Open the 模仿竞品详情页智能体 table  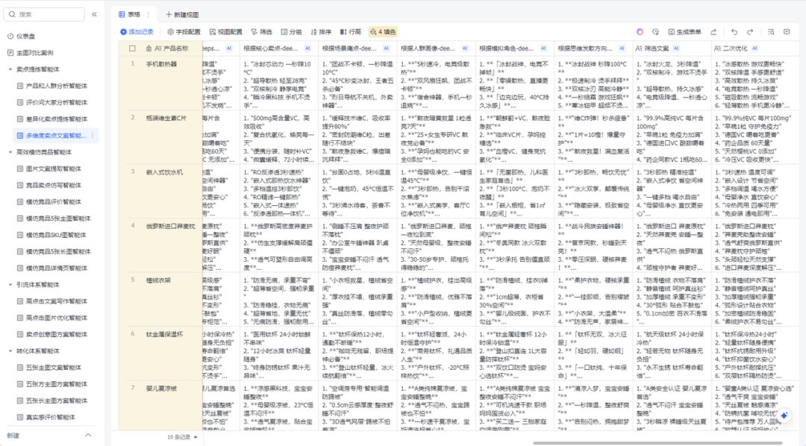(54, 268)
